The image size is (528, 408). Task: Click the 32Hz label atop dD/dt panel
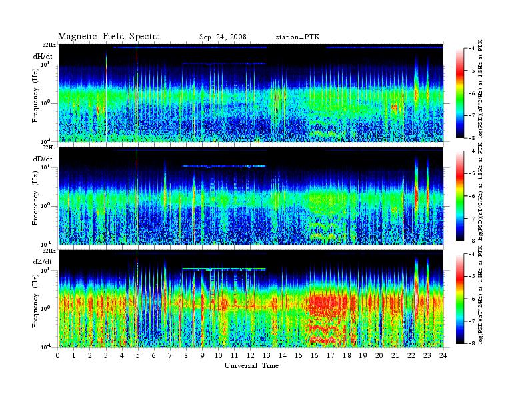point(49,147)
